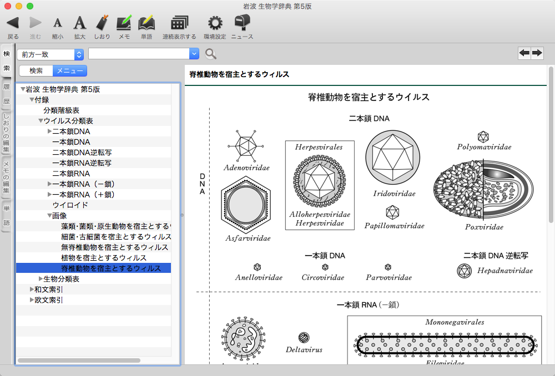Screen dimensions: 555x376
Task: Open 環境設定 preferences gear
Action: click(x=215, y=23)
